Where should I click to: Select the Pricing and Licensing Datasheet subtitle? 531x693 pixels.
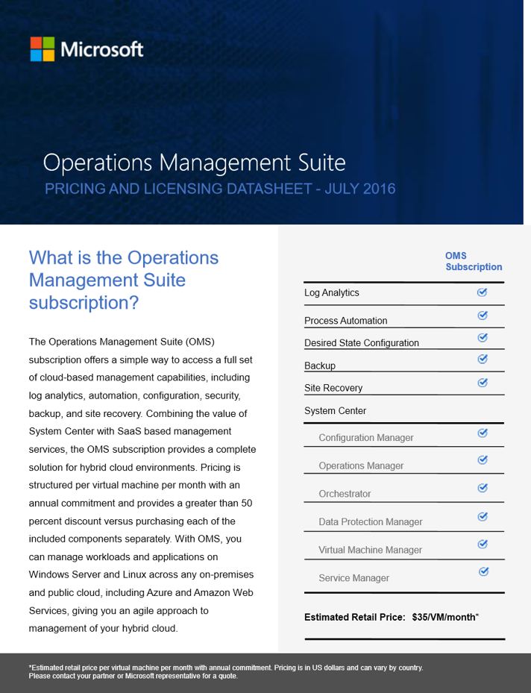(220, 189)
